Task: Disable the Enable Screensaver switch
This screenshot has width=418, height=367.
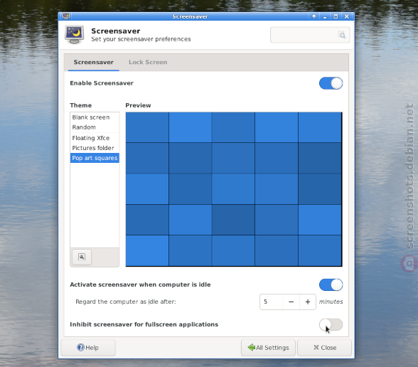Action: coord(331,83)
